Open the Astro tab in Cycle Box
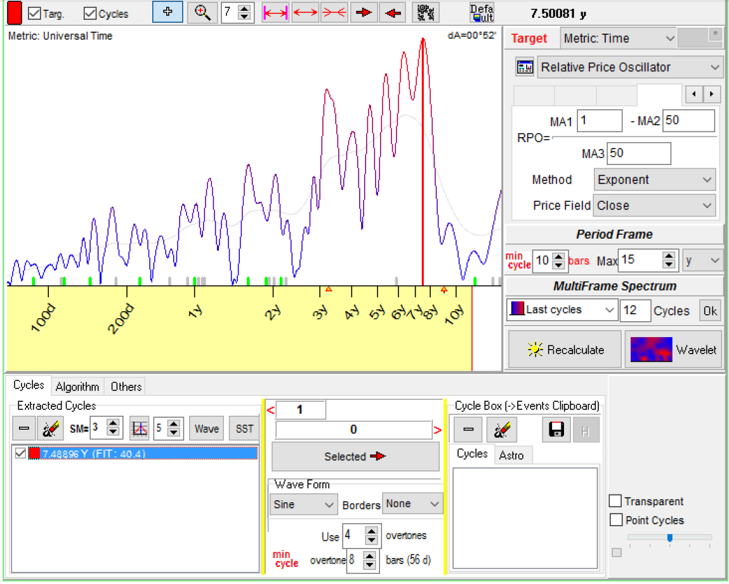This screenshot has height=584, width=729. tap(511, 455)
